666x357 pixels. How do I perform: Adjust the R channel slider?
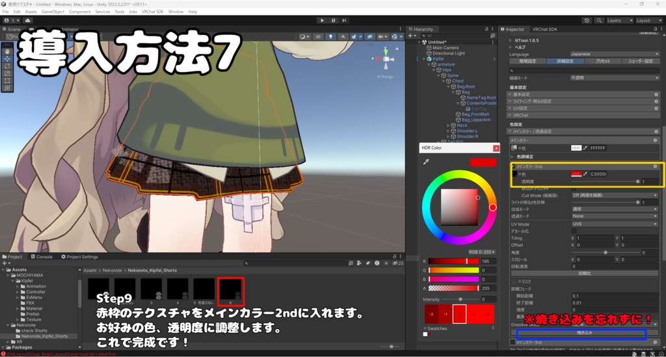coord(453,261)
